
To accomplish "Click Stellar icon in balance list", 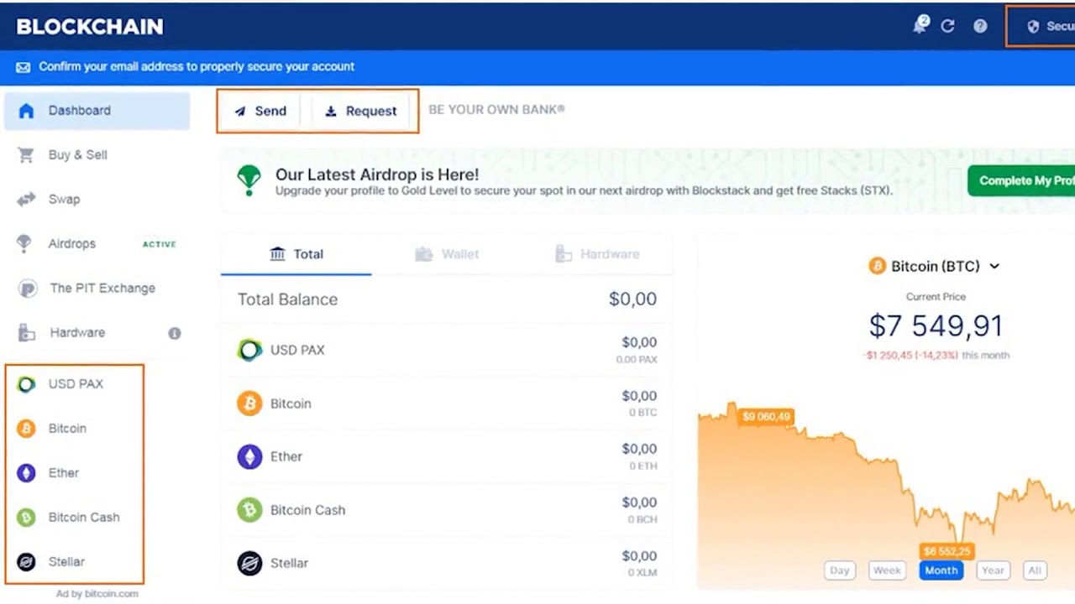I will (249, 563).
